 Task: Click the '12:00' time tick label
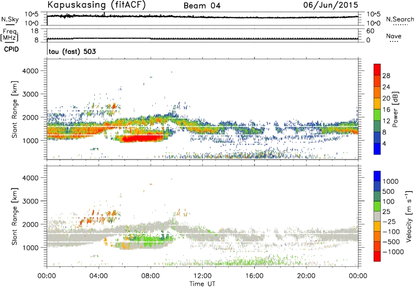click(202, 276)
